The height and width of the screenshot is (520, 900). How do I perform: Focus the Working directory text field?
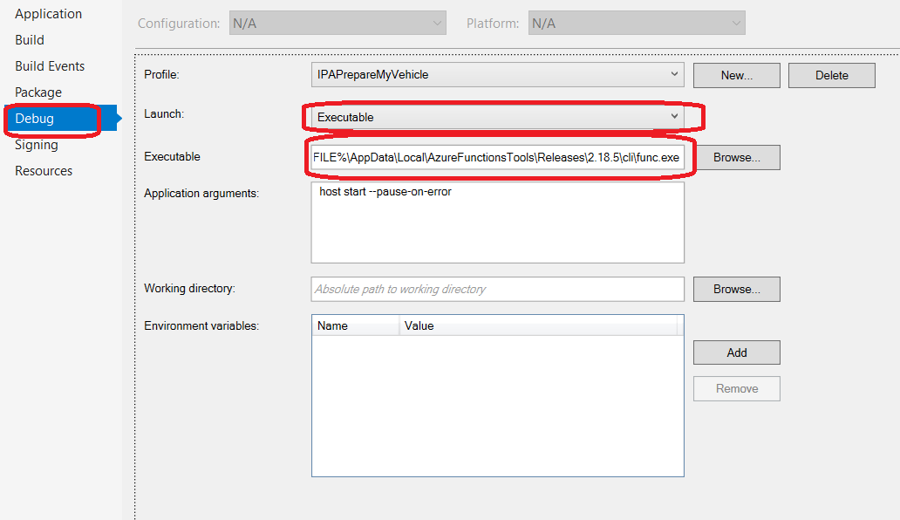point(498,290)
